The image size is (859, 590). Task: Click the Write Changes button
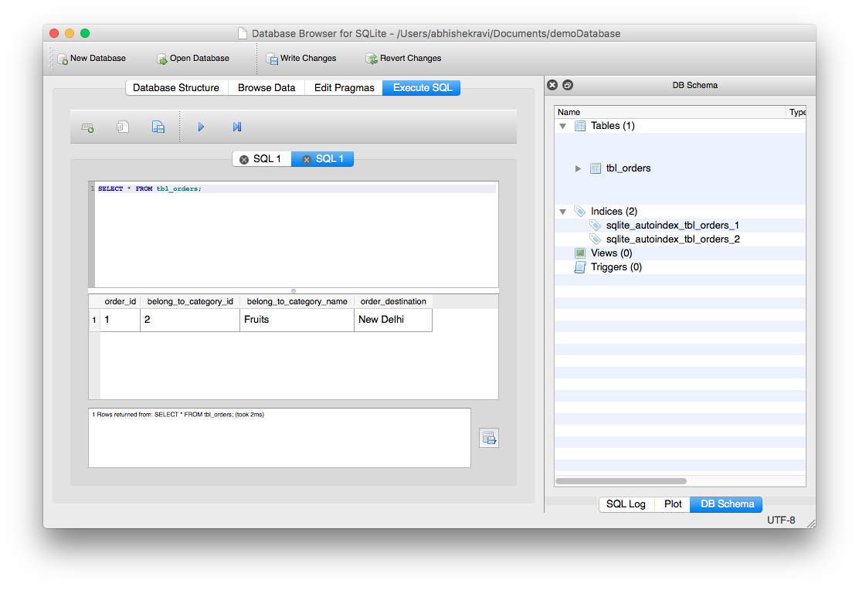(x=300, y=59)
